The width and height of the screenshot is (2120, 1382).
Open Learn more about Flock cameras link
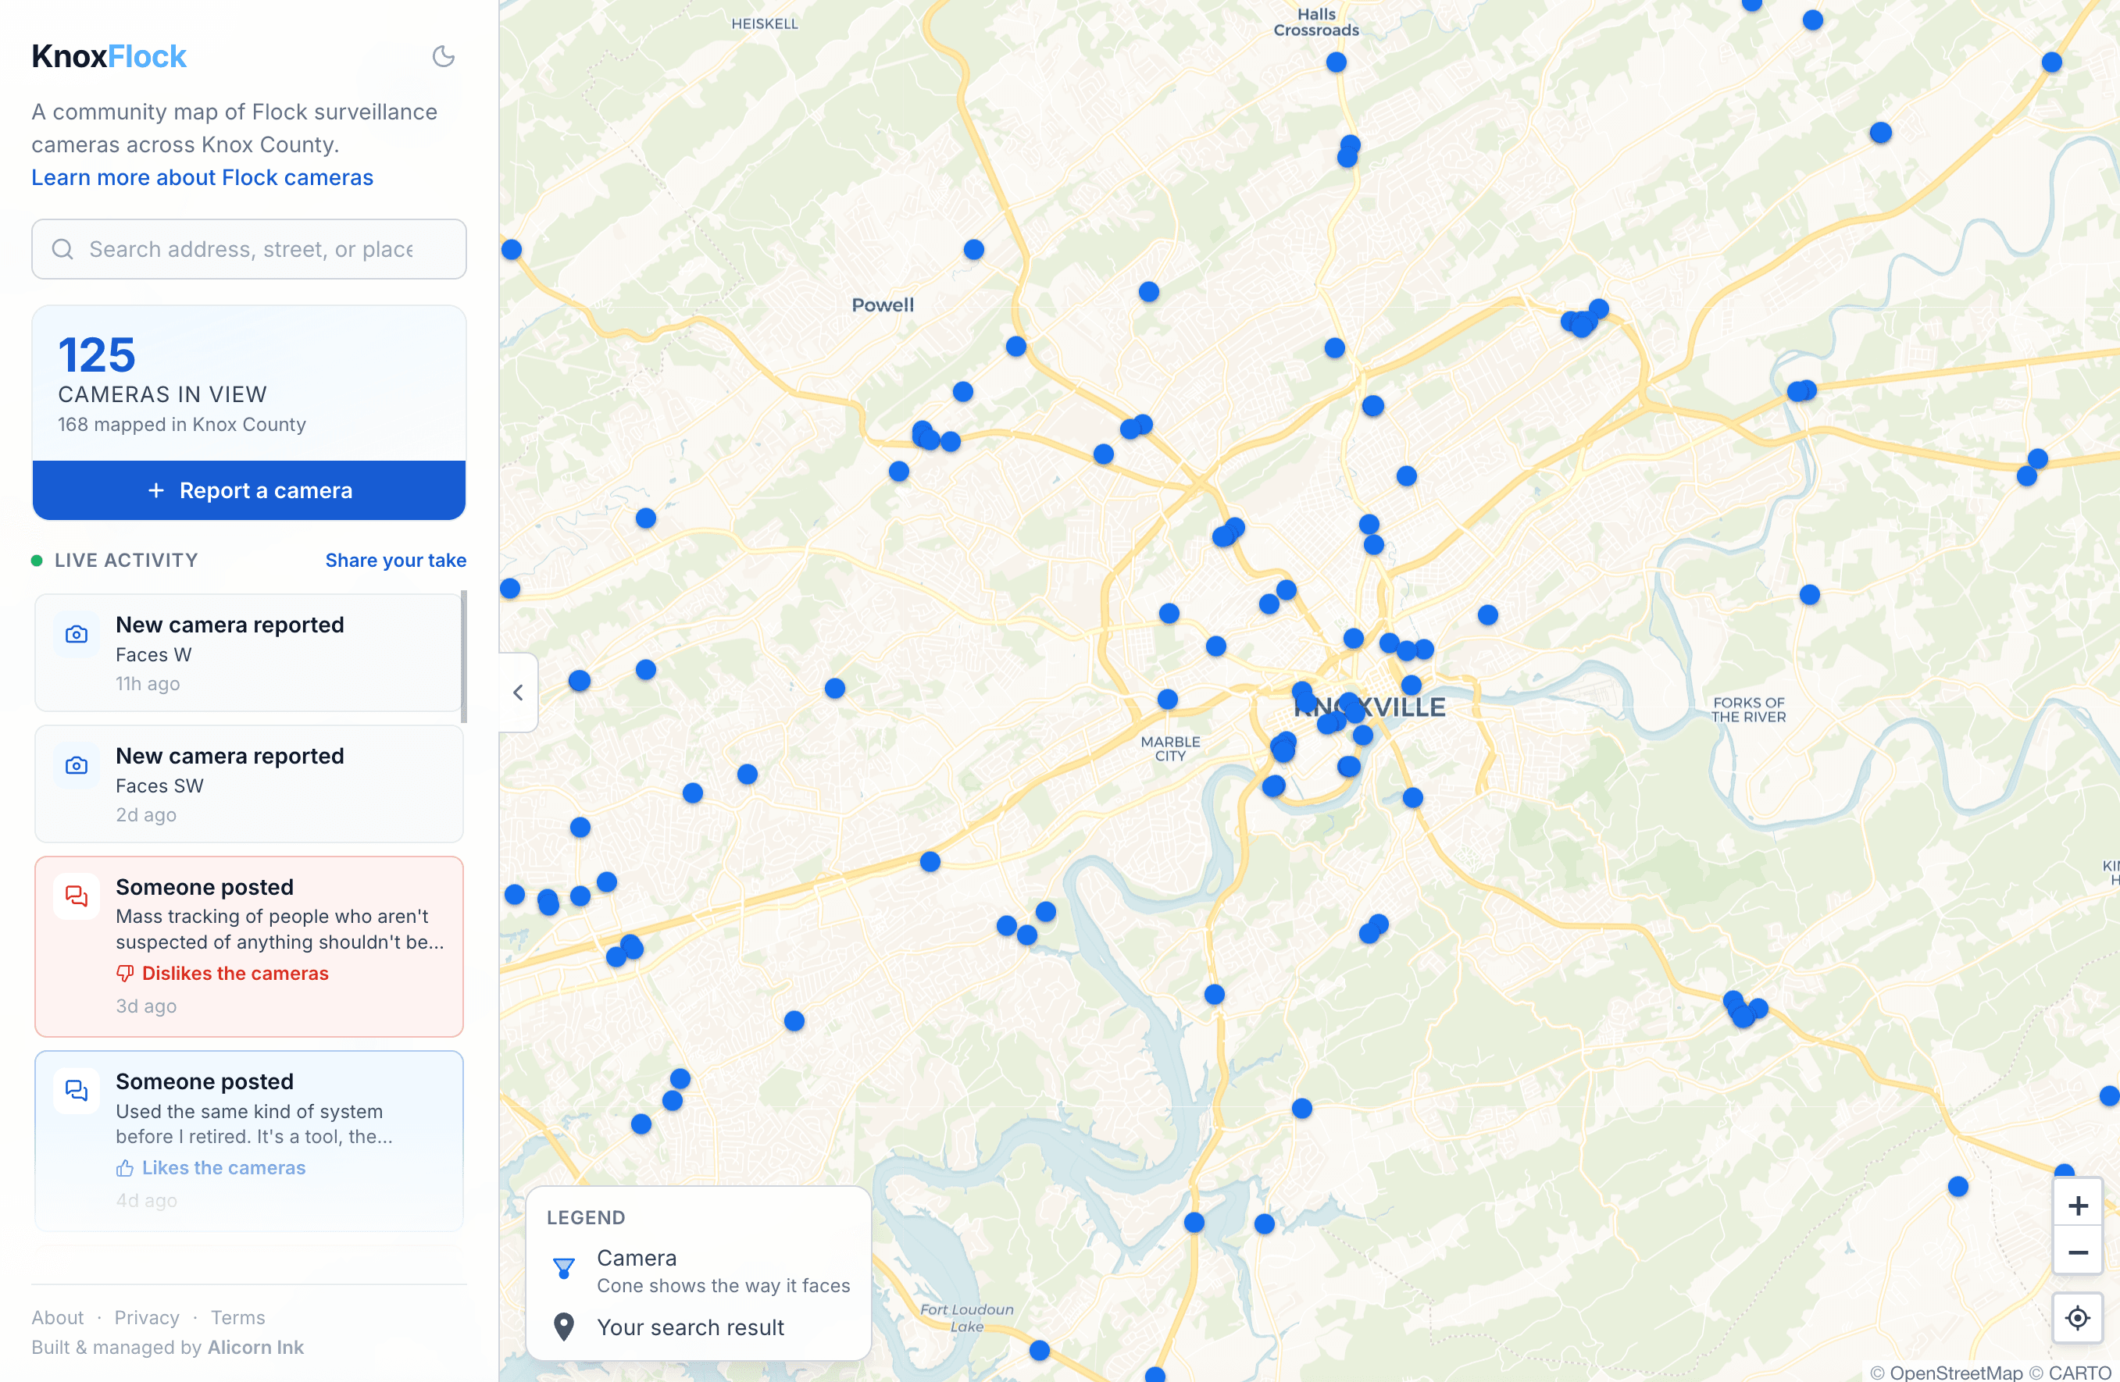(202, 177)
